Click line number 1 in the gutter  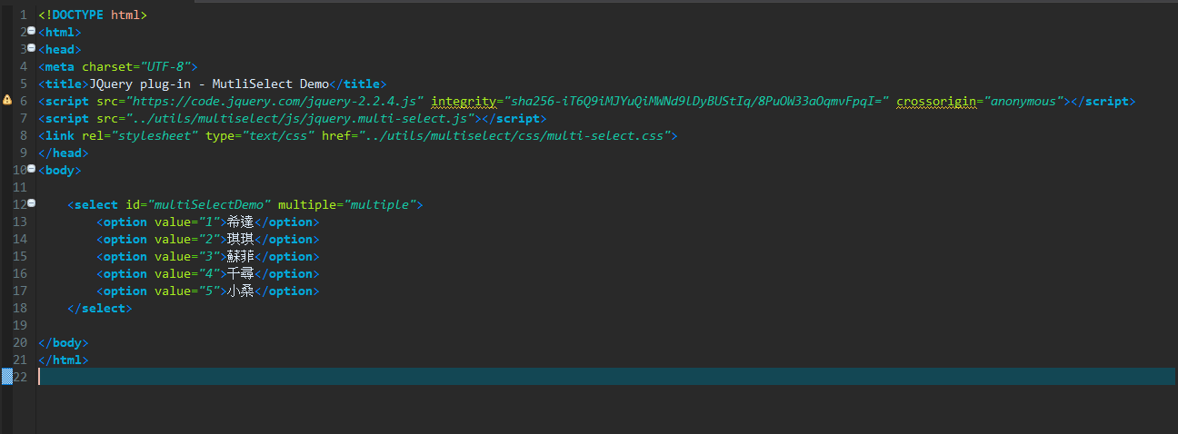tap(23, 15)
